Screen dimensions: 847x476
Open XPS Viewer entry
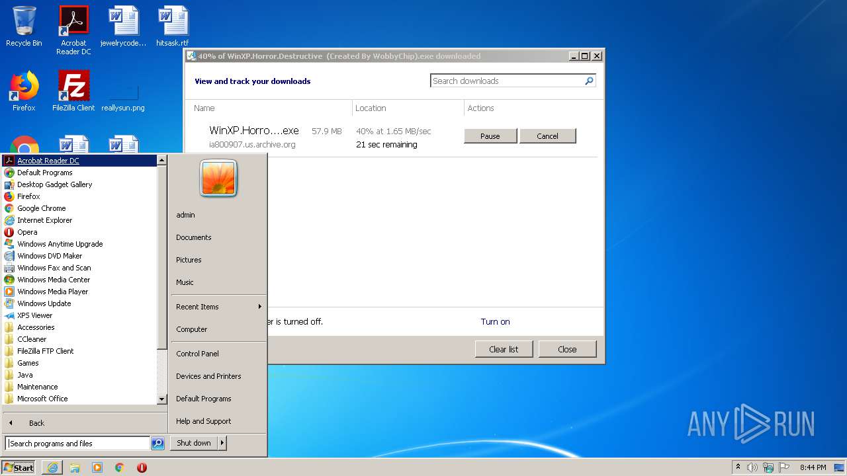79,315
